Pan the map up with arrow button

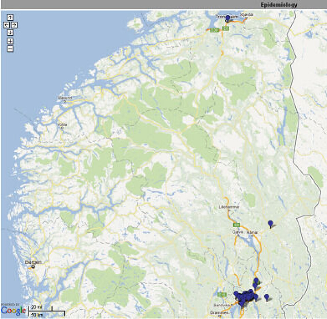point(10,17)
